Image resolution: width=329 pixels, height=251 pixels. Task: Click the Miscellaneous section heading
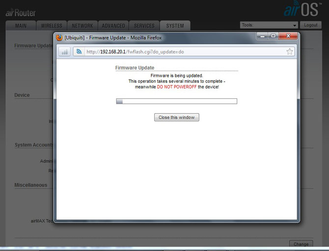click(x=31, y=185)
